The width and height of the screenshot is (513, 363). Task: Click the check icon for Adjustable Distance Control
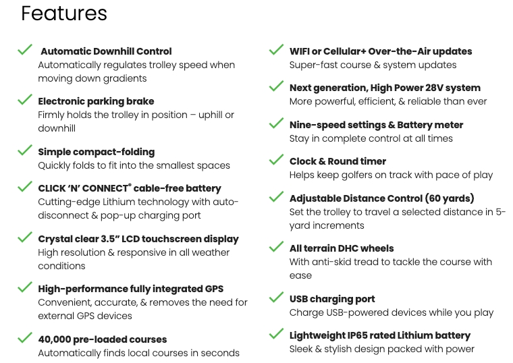[276, 197]
